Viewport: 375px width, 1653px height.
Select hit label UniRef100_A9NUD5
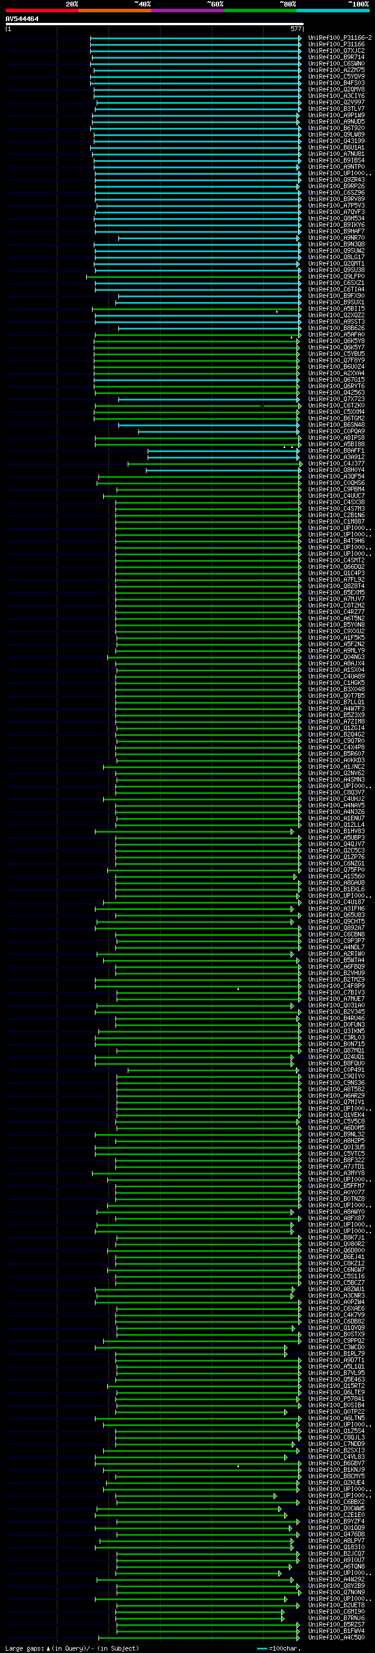click(336, 121)
